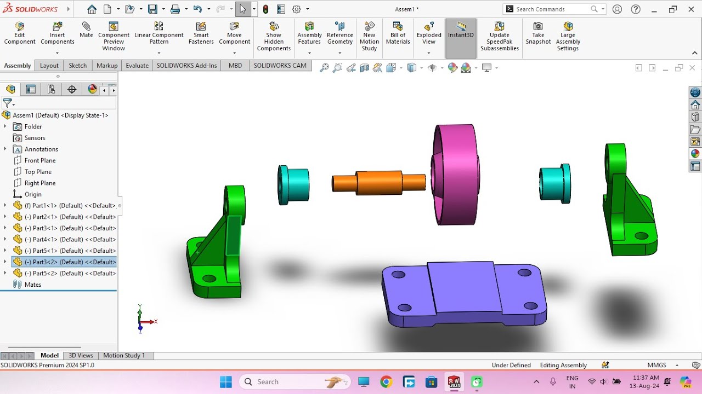This screenshot has height=394, width=702.
Task: Save the assembly document
Action: coord(152,9)
